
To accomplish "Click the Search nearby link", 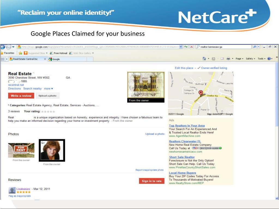I will coord(32,88).
